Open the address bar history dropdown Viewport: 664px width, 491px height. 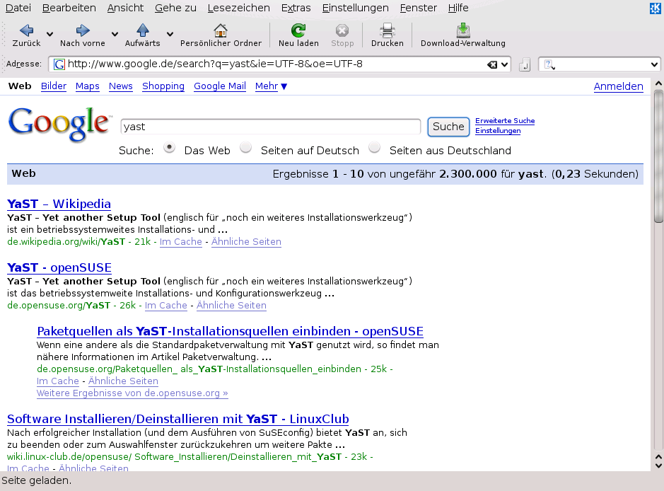[x=504, y=65]
